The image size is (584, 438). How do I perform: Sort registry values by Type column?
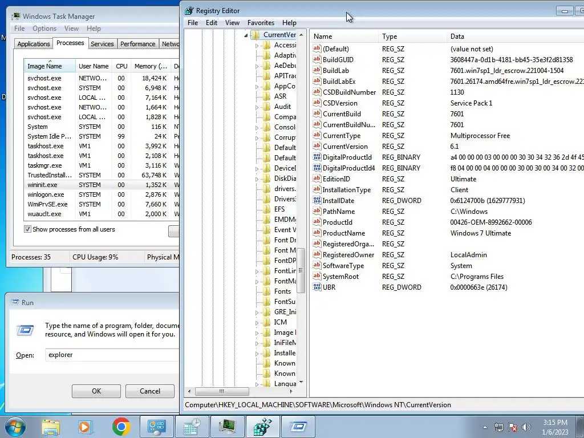point(412,36)
